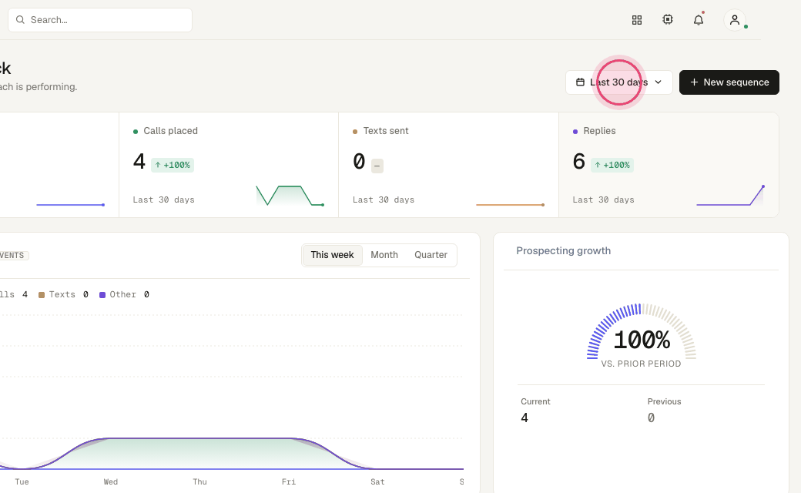Switch to the Month tab
Viewport: 801px width, 493px height.
click(x=384, y=255)
